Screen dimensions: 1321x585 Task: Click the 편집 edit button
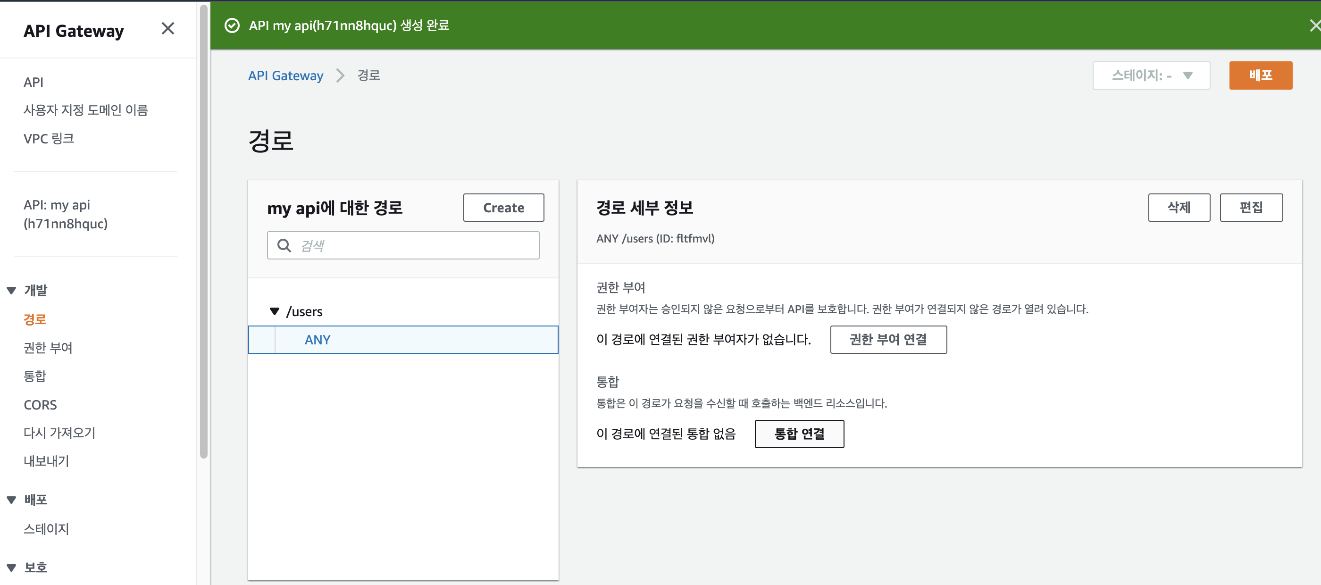tap(1251, 208)
